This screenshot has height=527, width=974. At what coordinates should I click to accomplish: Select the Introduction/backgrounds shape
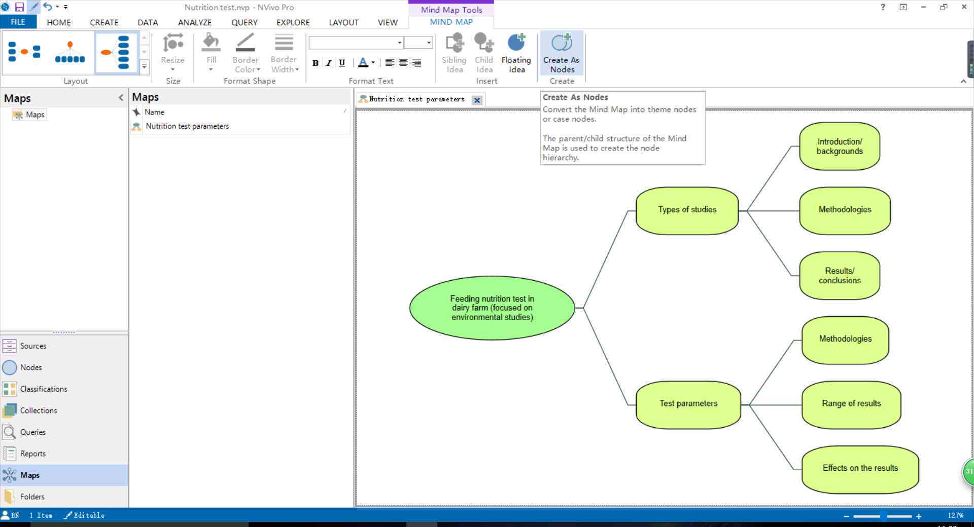pos(840,146)
